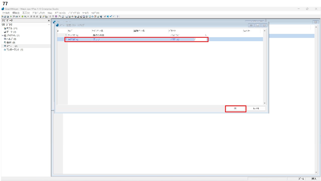Open the ファイル(F) menu

(6, 13)
